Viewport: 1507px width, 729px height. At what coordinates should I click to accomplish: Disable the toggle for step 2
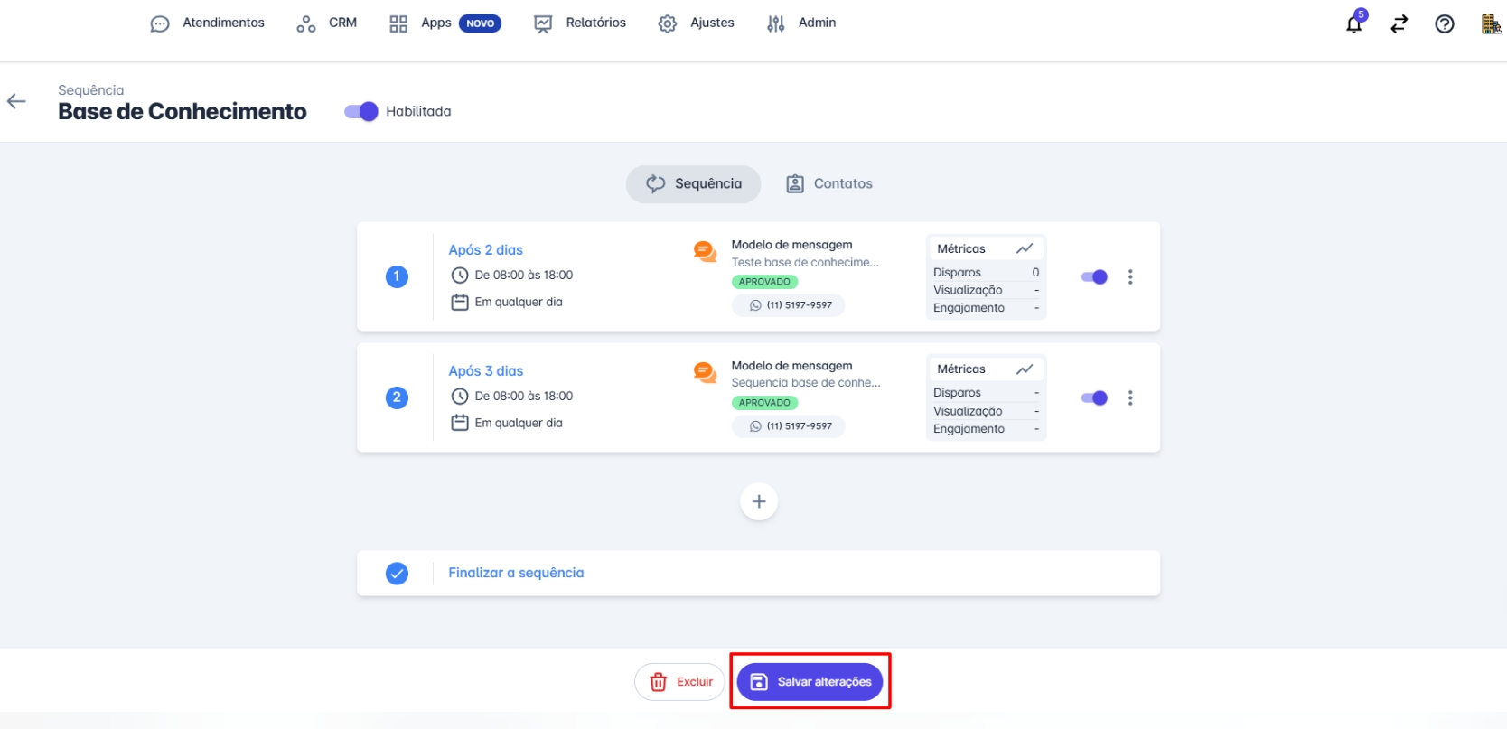coord(1094,398)
